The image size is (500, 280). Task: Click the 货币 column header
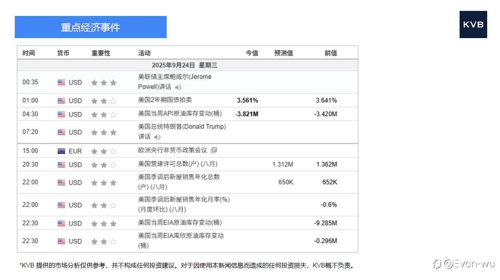(63, 53)
